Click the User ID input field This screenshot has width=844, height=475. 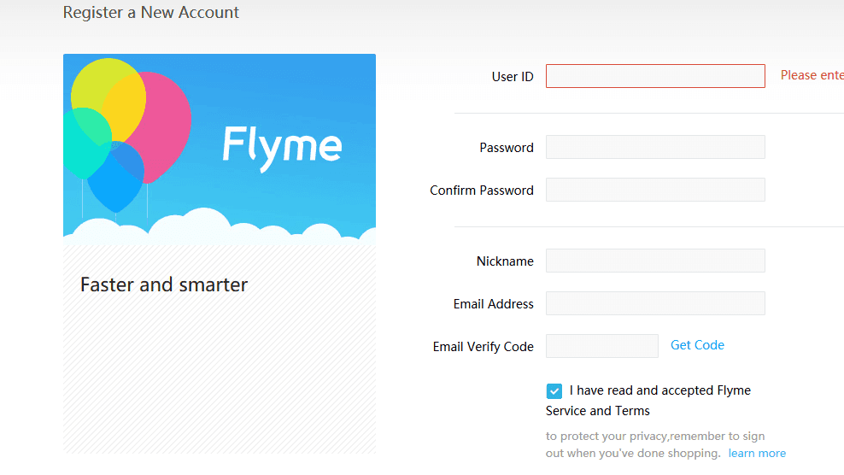pyautogui.click(x=655, y=76)
